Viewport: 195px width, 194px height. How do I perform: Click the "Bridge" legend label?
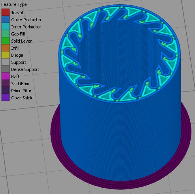[x=17, y=55]
